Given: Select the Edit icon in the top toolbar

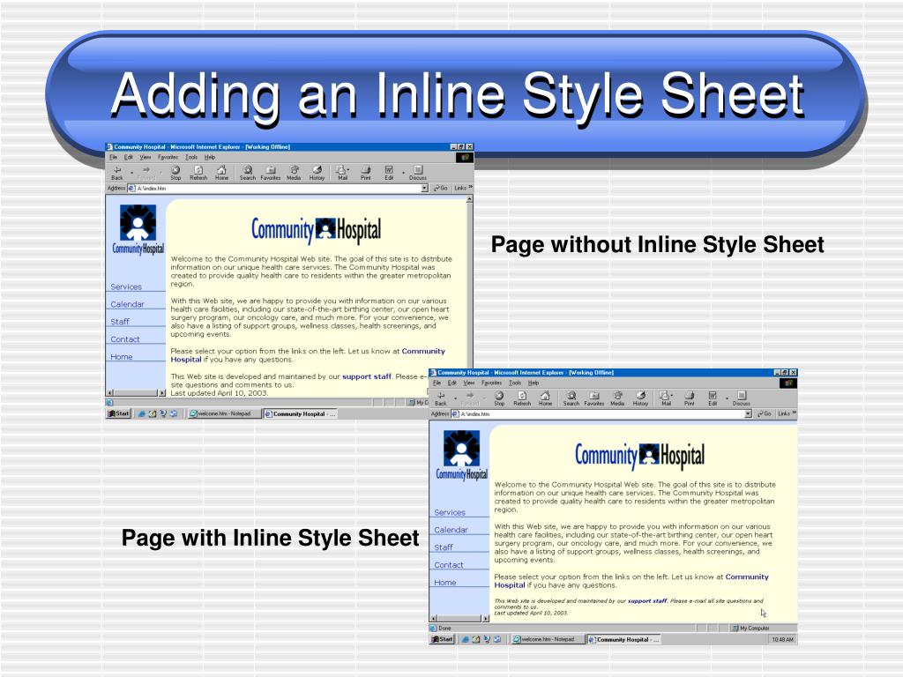Looking at the screenshot, I should (x=389, y=172).
